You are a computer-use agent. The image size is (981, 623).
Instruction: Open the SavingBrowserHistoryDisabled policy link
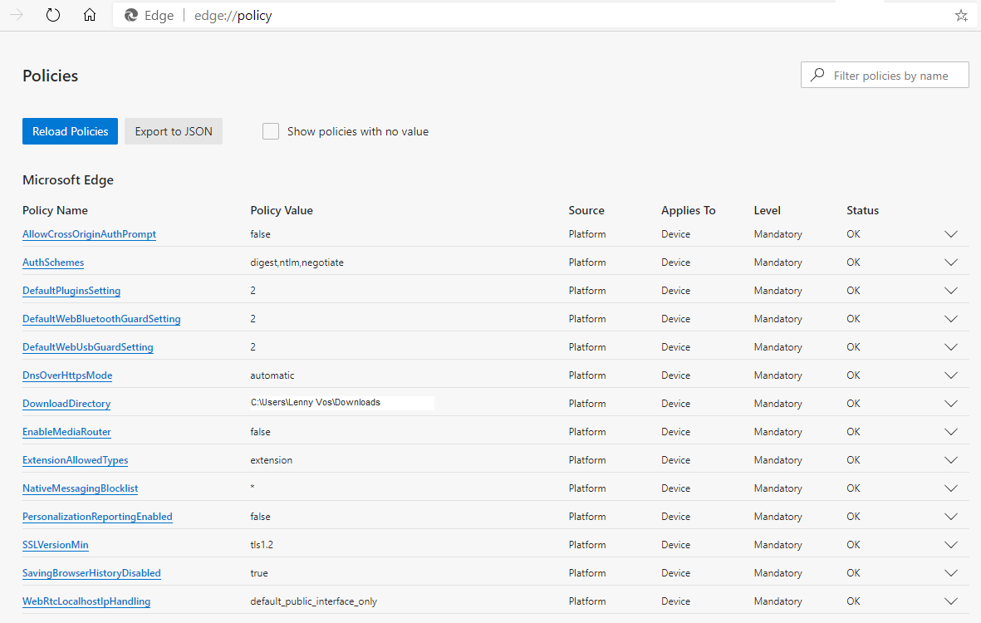(x=91, y=573)
